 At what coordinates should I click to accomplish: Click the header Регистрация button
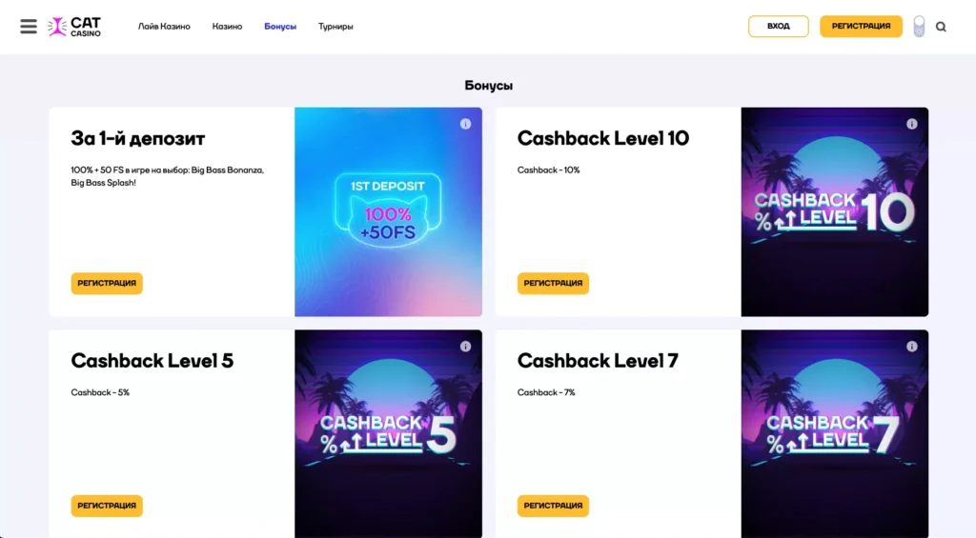[861, 26]
